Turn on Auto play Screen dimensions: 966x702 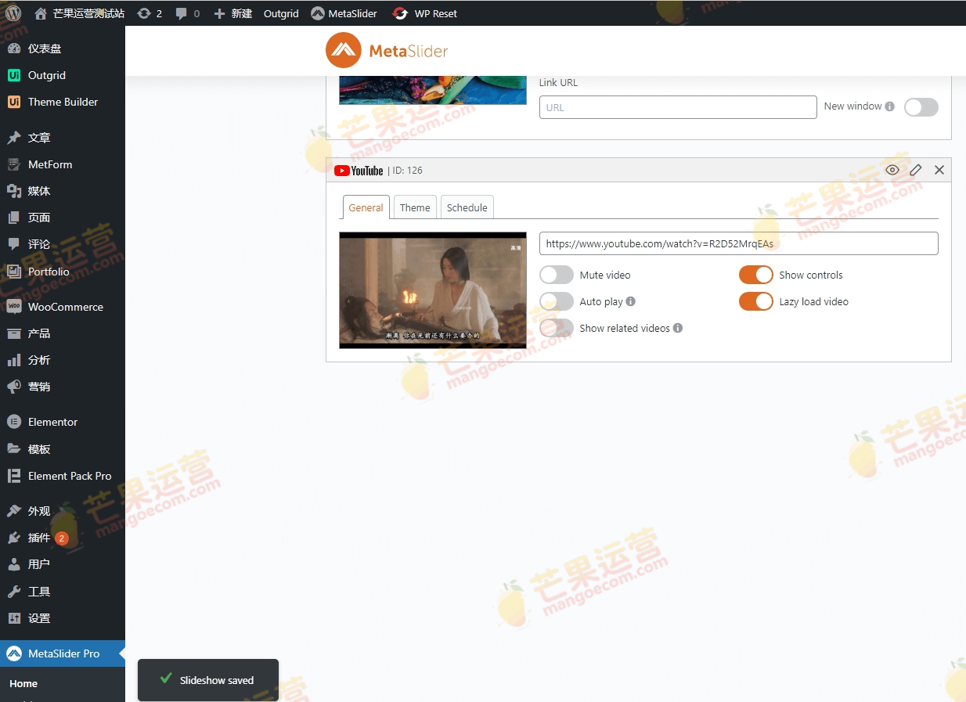tap(556, 301)
